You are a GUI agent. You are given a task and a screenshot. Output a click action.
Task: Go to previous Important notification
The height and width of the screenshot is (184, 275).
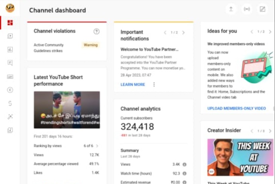165,32
